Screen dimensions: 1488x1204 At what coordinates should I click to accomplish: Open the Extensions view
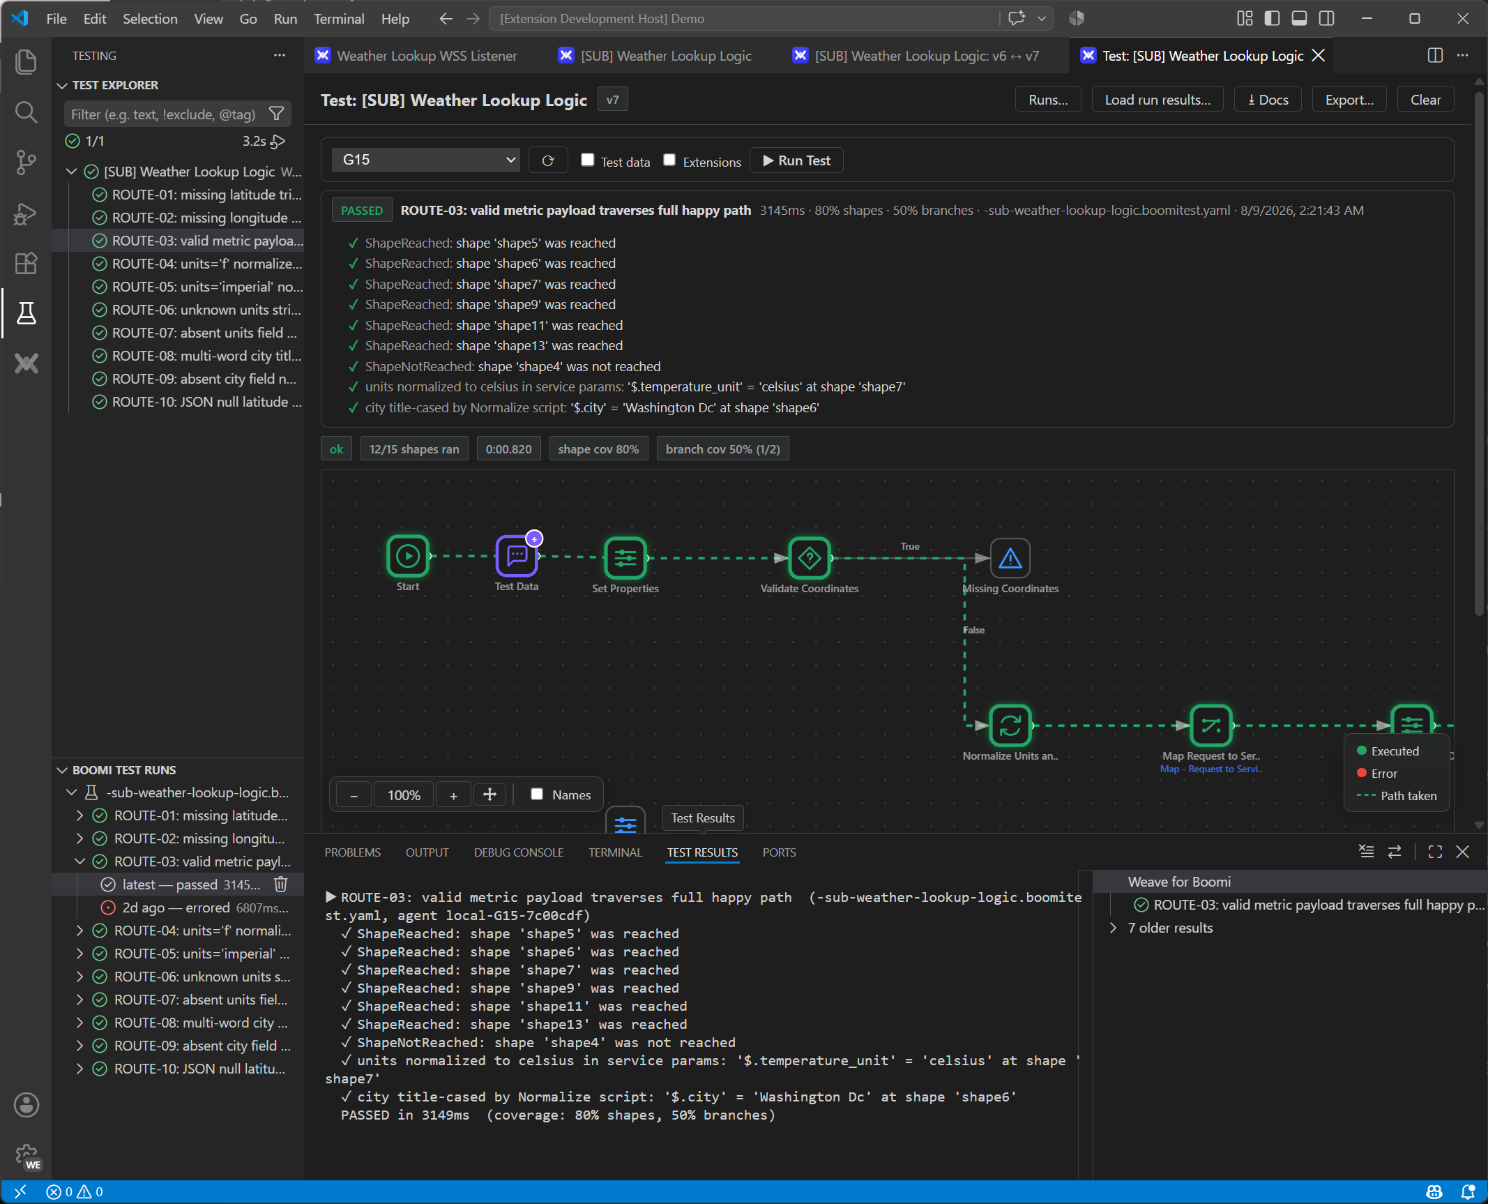(26, 264)
